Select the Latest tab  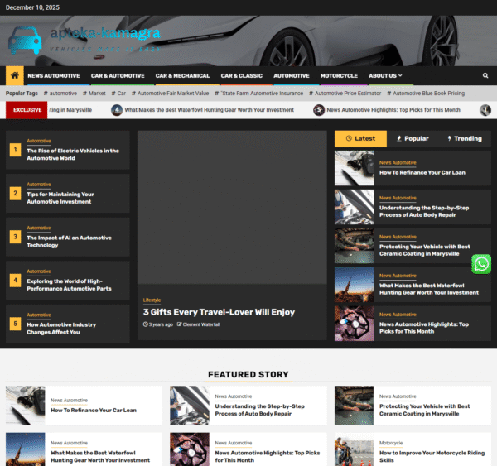click(360, 139)
